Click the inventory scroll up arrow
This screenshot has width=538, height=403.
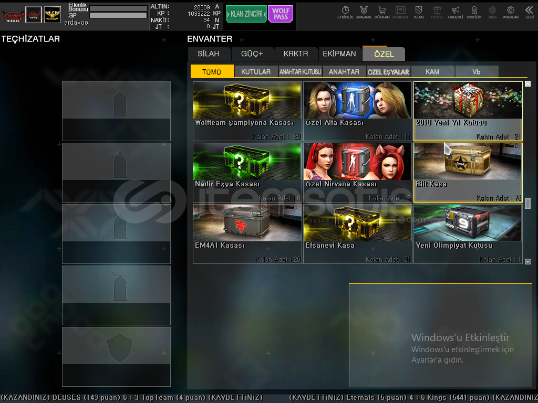point(527,83)
